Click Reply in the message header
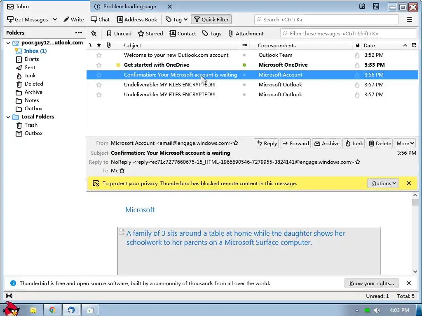This screenshot has width=422, height=316. click(267, 143)
